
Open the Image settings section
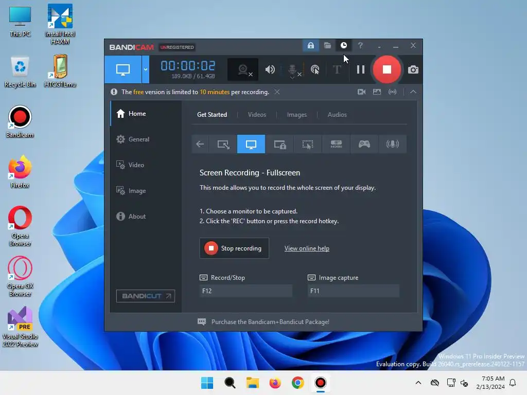[146, 190]
